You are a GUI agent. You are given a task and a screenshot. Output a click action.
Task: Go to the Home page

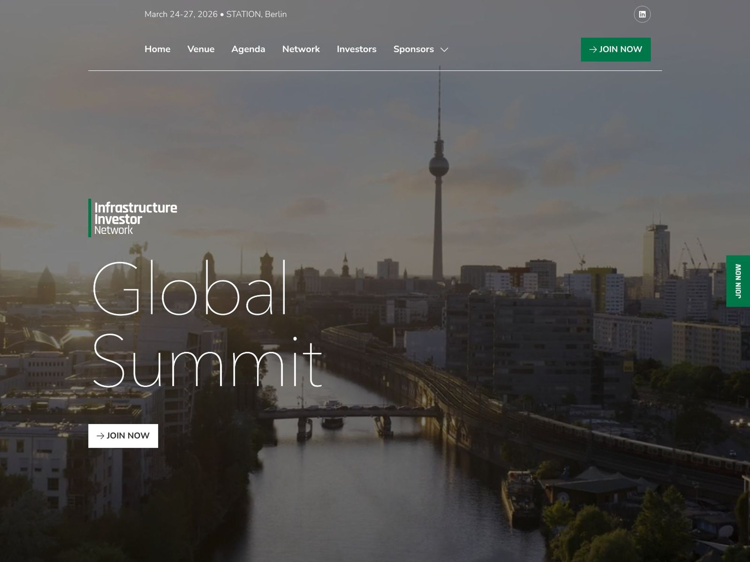click(x=157, y=49)
